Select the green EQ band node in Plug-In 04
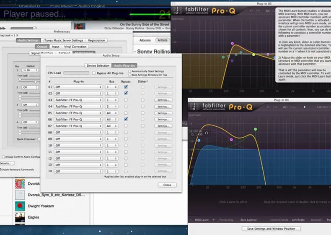331x235 pixels. pos(255,129)
